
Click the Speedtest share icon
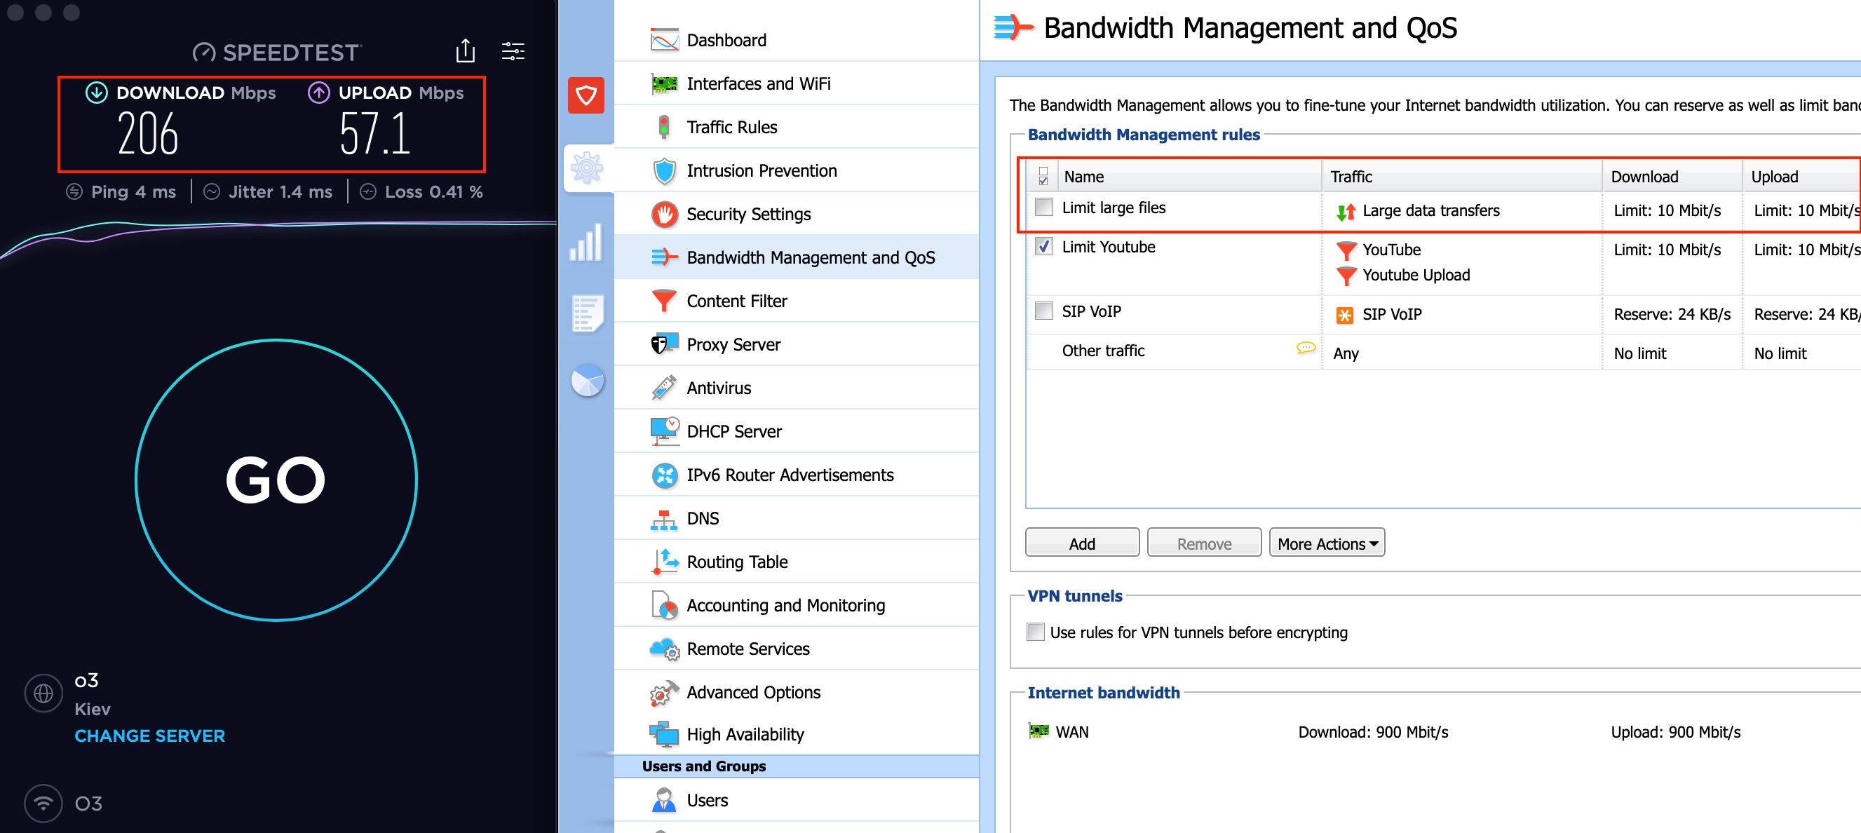466,51
